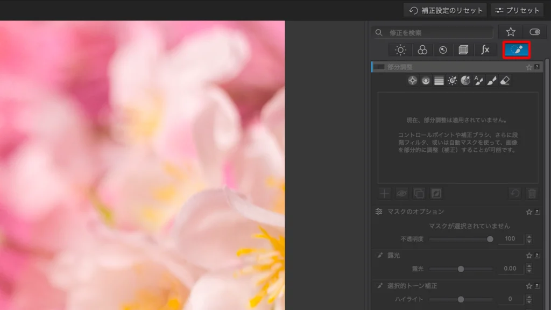Select the mask Eraser tool
Image resolution: width=551 pixels, height=310 pixels.
[505, 81]
